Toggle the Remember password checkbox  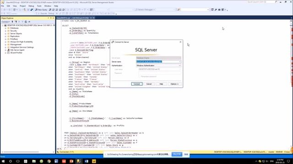[140, 77]
